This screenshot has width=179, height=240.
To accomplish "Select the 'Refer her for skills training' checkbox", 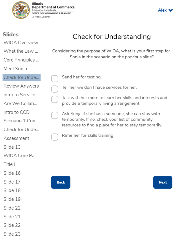I will pyautogui.click(x=55, y=137).
